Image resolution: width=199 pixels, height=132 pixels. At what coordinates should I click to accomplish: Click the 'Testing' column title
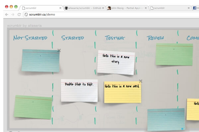click(x=115, y=38)
